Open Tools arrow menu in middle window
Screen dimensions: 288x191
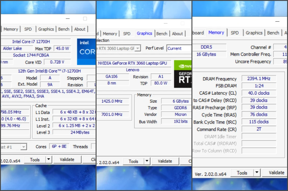tap(147, 161)
